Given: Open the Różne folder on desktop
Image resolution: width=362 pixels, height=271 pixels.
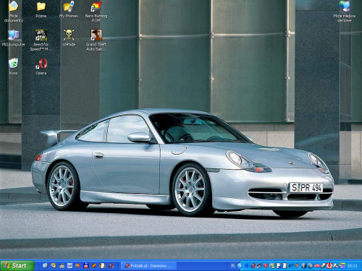Looking at the screenshot, I should click(x=41, y=9).
